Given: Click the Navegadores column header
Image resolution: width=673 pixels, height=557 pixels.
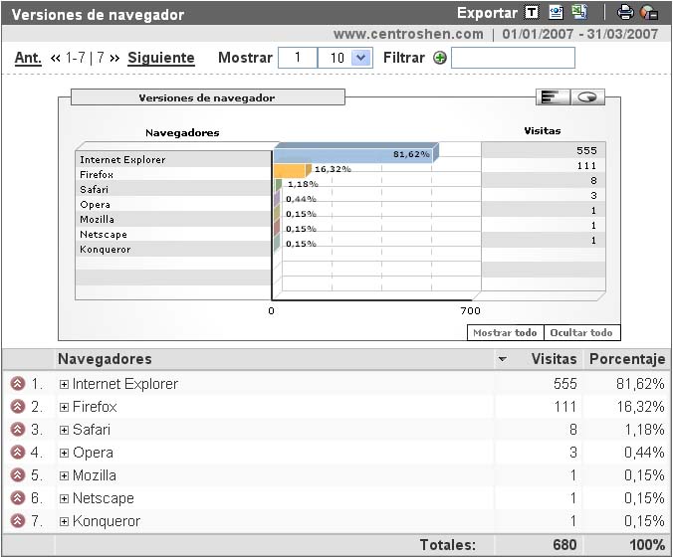Looking at the screenshot, I should (x=105, y=359).
